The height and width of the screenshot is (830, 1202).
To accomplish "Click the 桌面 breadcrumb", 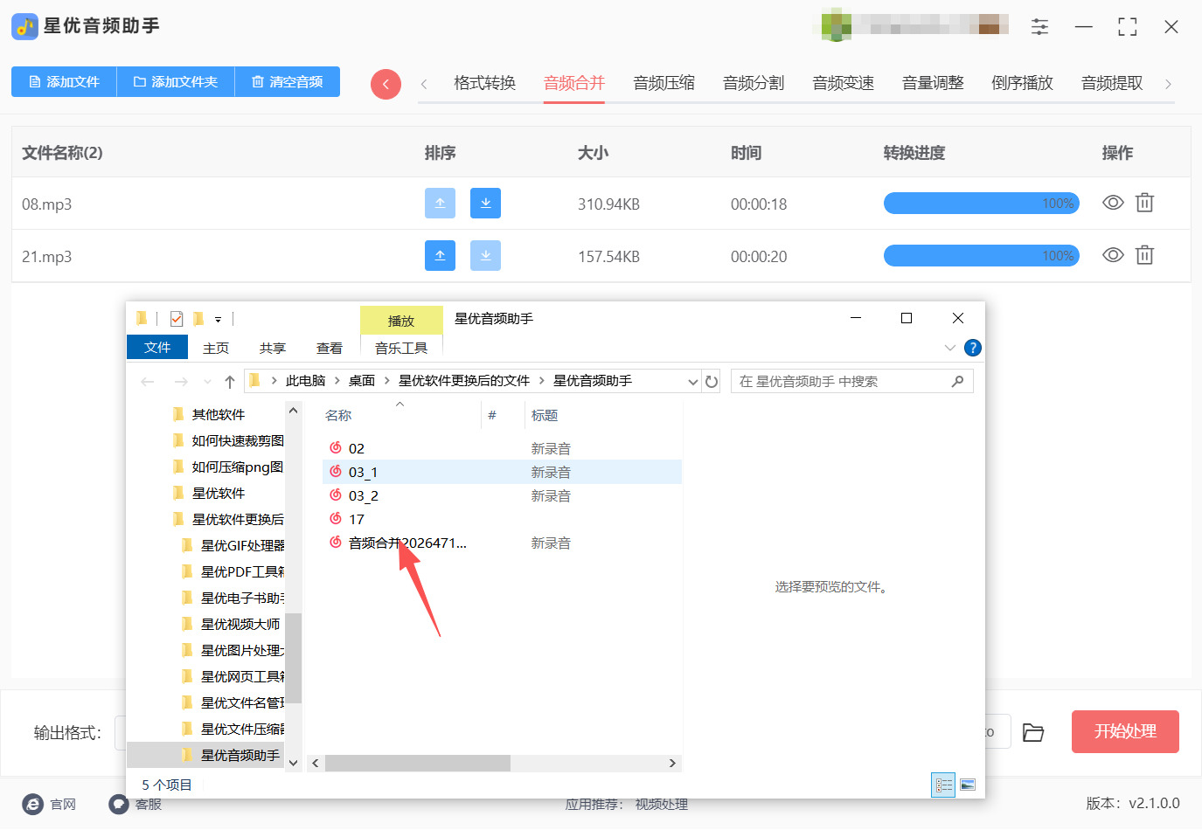I will [x=362, y=381].
